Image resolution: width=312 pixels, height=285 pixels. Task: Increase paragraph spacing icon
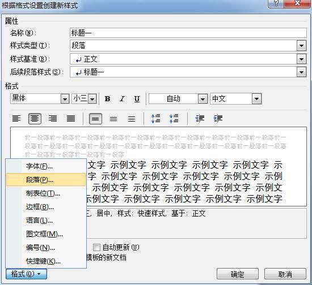[155, 119]
